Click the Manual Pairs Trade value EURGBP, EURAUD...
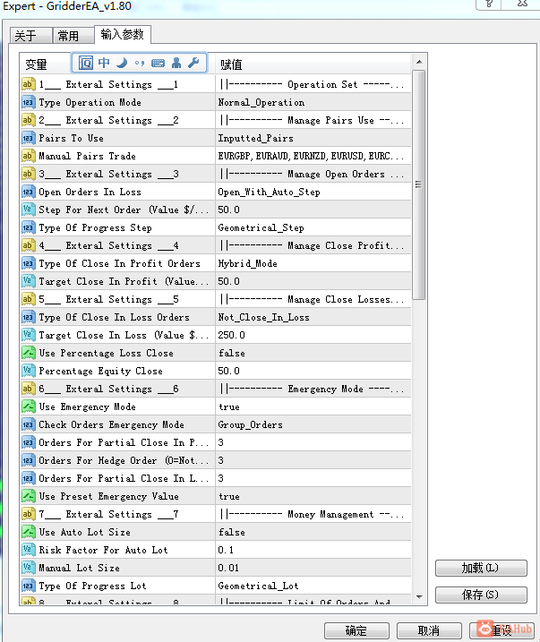 click(x=311, y=156)
